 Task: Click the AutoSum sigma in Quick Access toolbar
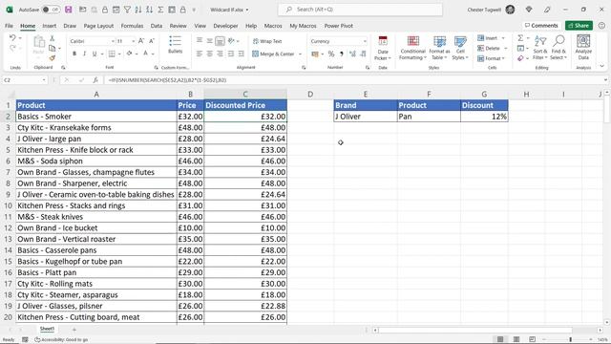click(160, 10)
